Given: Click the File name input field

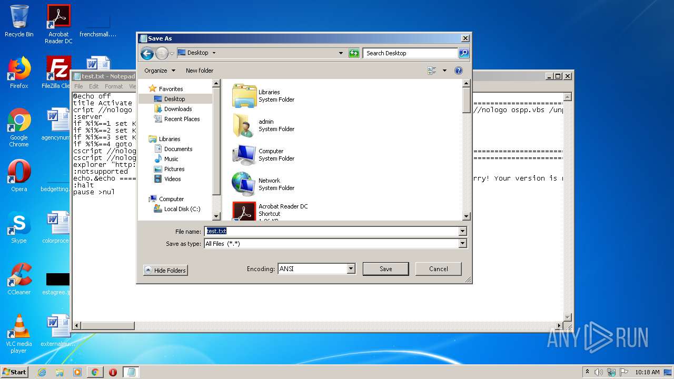Looking at the screenshot, I should [x=331, y=231].
